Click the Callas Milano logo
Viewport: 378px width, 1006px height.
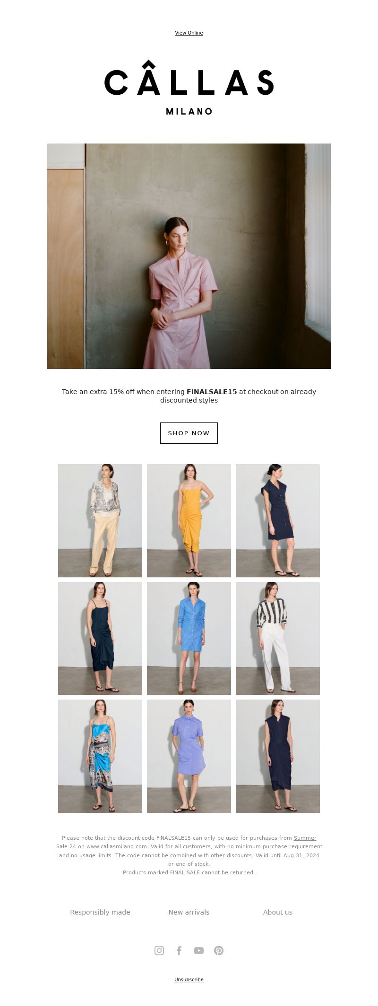tap(189, 88)
